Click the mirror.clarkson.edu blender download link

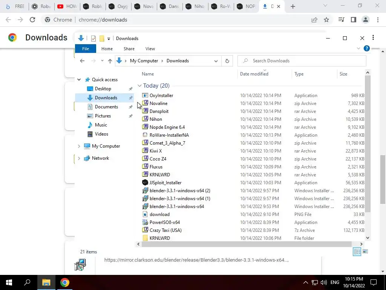coord(196,260)
